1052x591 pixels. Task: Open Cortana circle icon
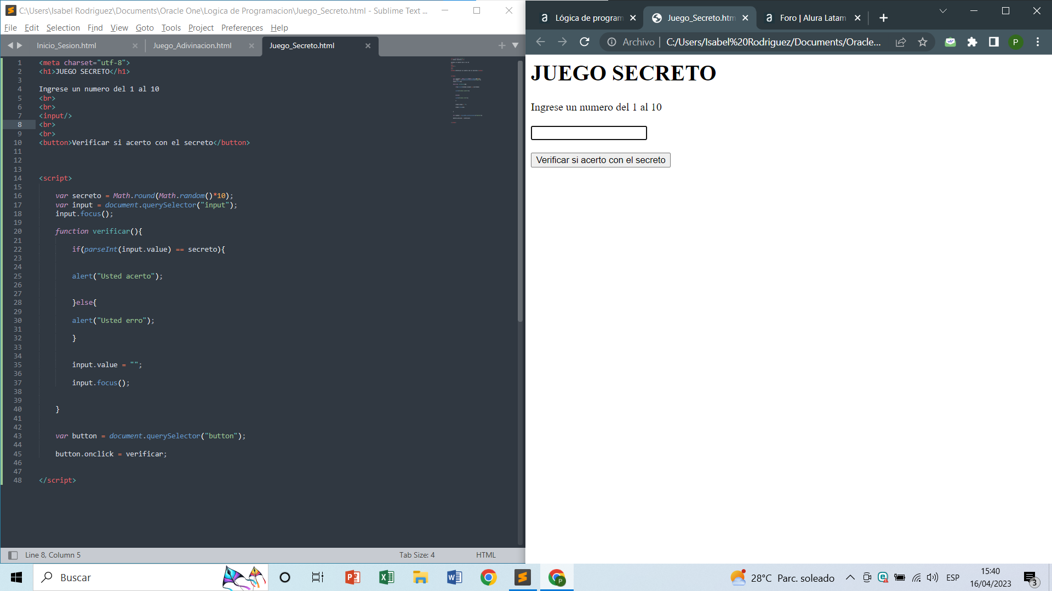click(285, 577)
